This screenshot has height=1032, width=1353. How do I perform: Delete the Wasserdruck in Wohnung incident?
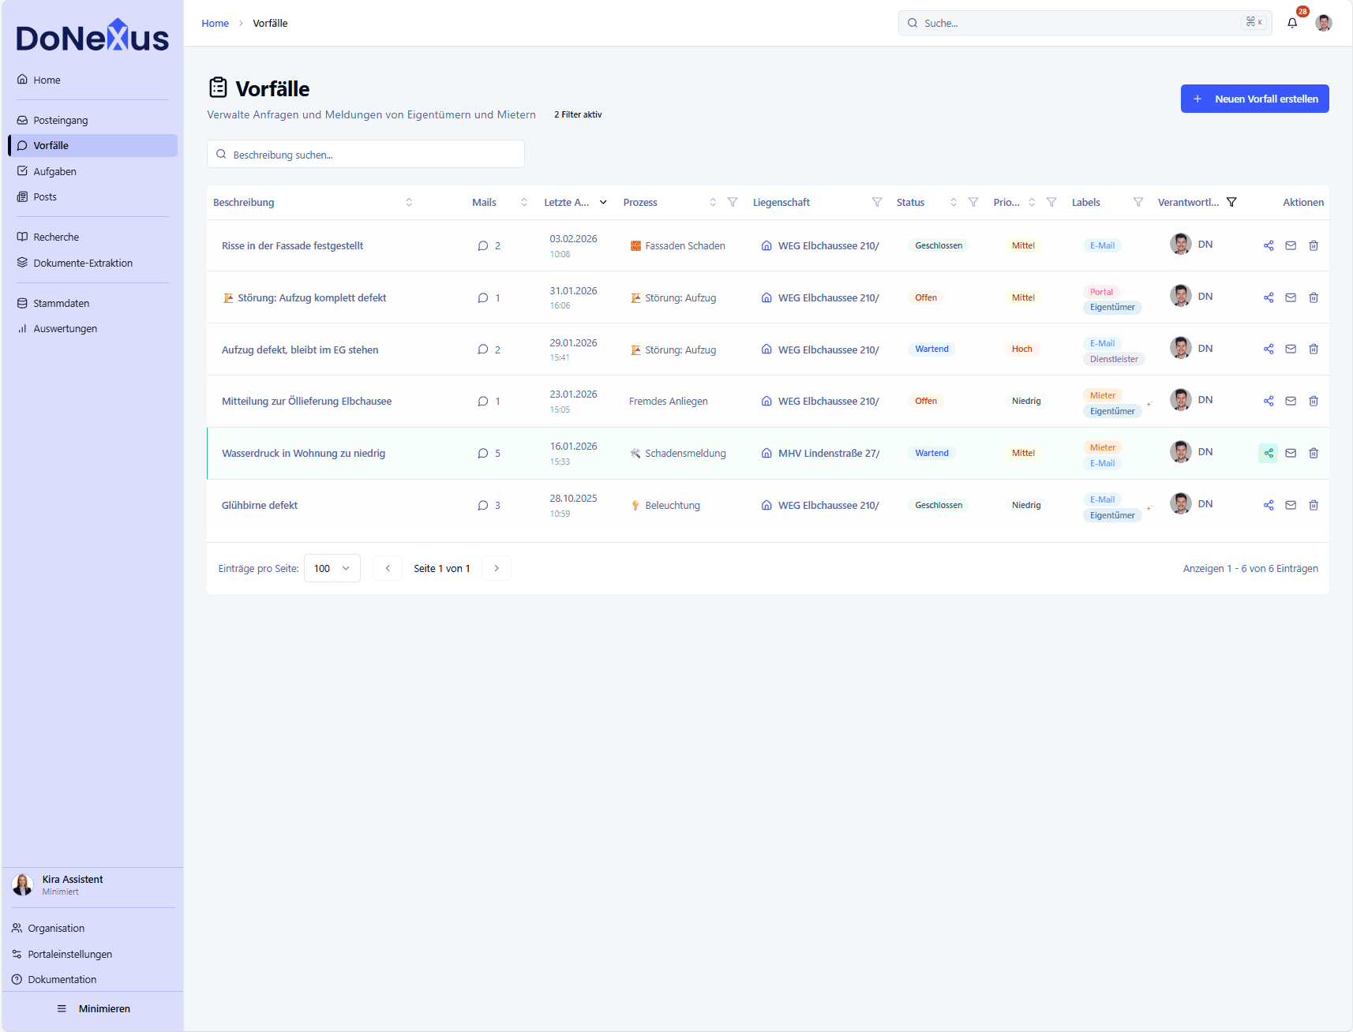click(1314, 453)
